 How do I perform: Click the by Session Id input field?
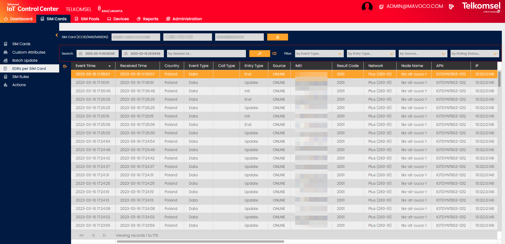click(x=206, y=54)
